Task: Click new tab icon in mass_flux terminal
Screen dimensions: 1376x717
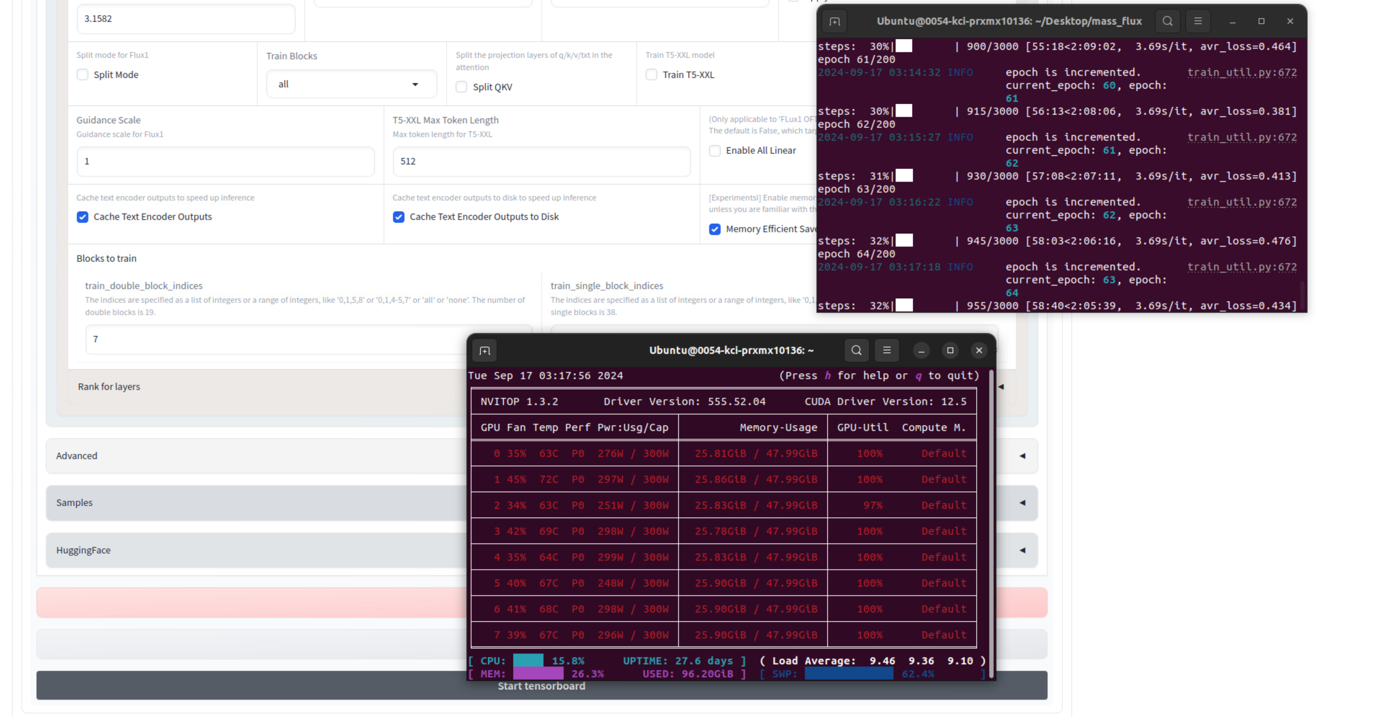Action: point(834,22)
